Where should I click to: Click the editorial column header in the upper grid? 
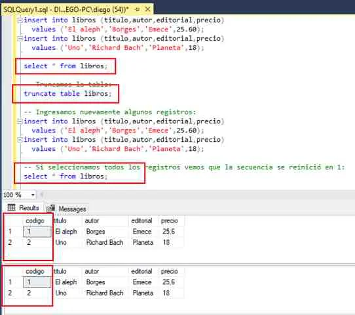coord(141,220)
